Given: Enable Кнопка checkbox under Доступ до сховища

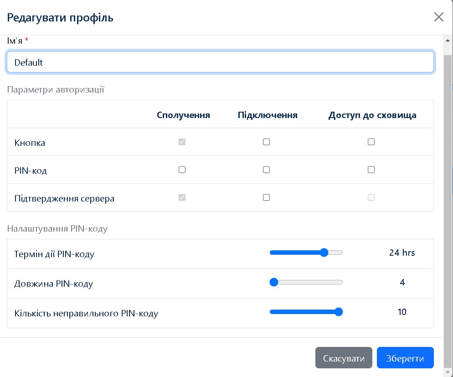Looking at the screenshot, I should tap(371, 142).
